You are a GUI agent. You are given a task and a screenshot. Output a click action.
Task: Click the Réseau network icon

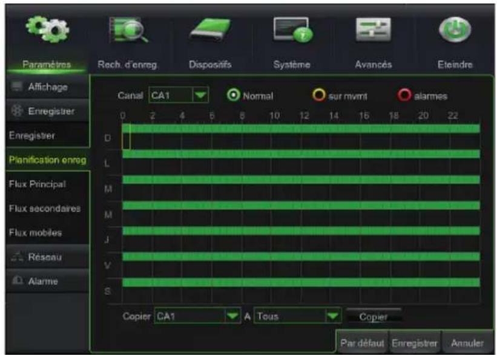coord(17,256)
